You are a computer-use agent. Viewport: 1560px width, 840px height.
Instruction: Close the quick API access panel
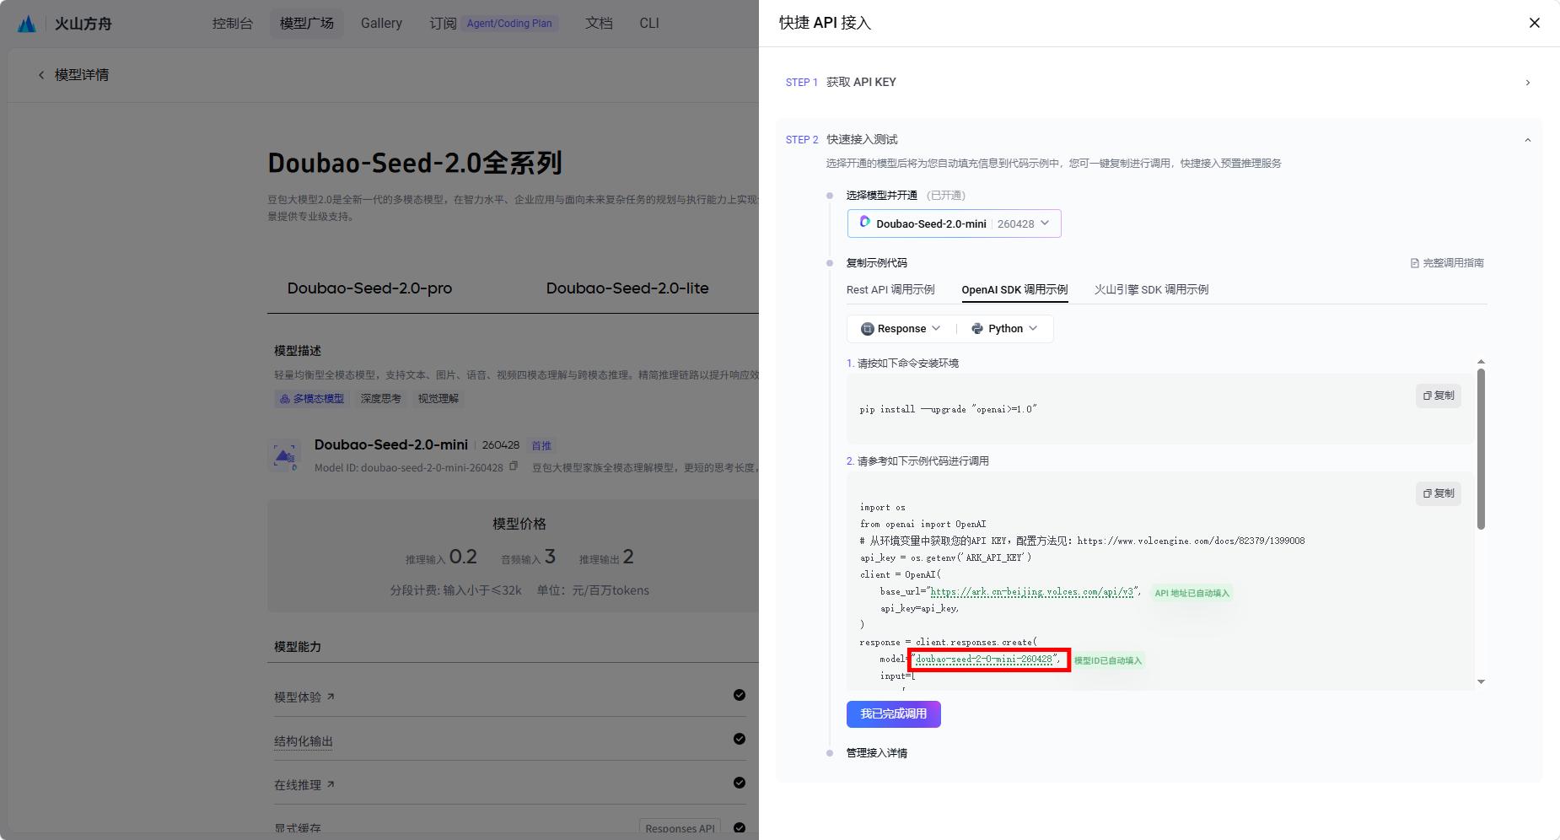click(1535, 23)
